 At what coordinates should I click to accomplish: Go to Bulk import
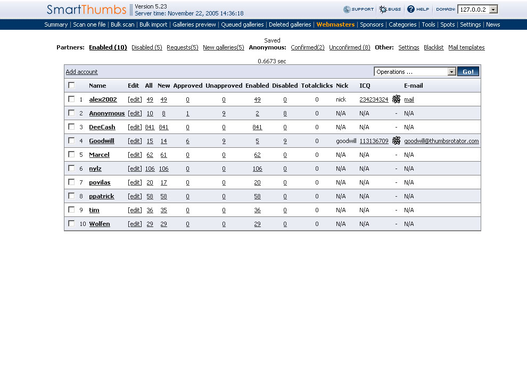tap(153, 24)
